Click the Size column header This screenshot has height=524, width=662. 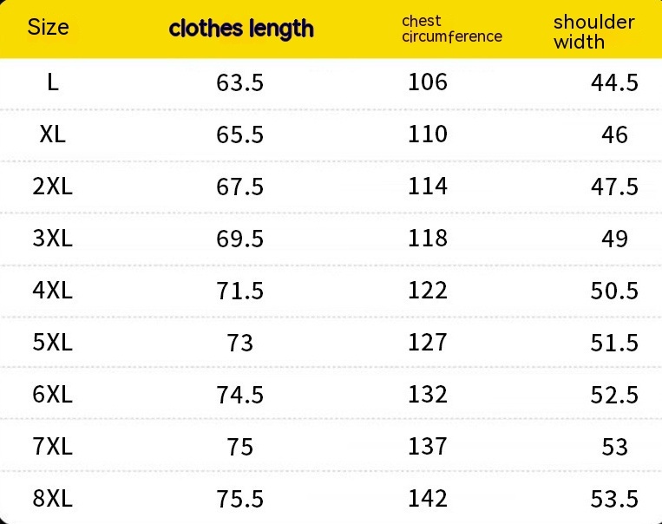(x=48, y=27)
